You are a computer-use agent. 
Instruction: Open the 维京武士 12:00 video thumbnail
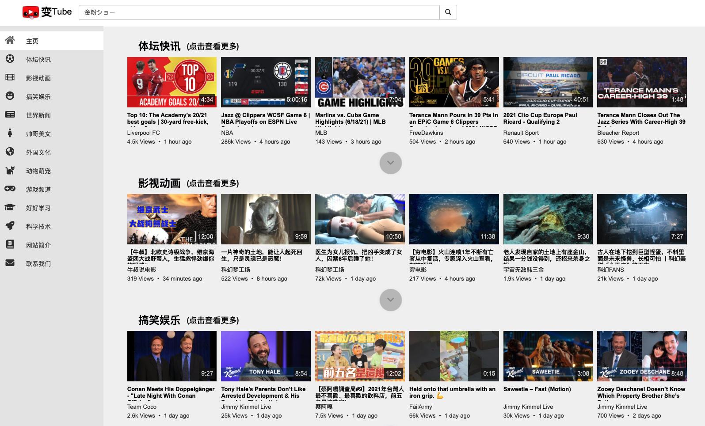point(172,219)
